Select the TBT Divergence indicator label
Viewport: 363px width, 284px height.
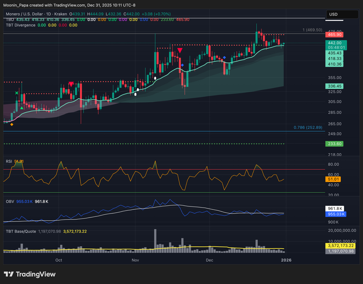(x=20, y=25)
